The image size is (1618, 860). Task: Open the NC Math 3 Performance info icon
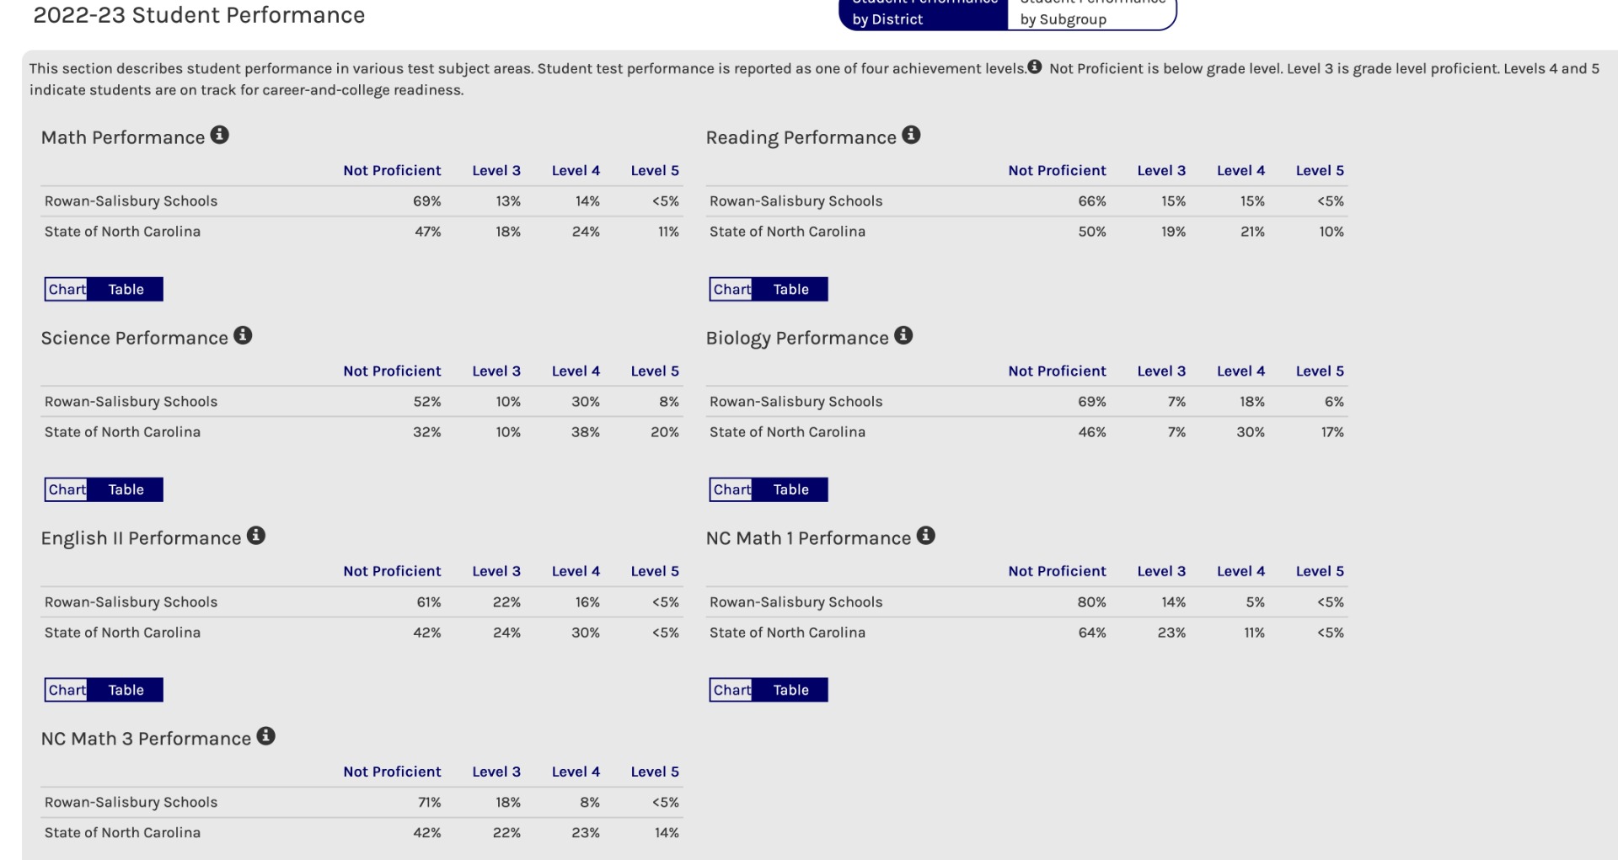[265, 736]
